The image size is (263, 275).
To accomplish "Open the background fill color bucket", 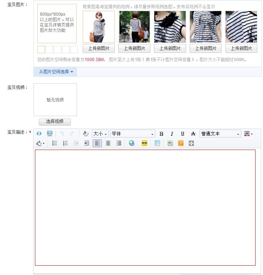I will click(x=40, y=143).
